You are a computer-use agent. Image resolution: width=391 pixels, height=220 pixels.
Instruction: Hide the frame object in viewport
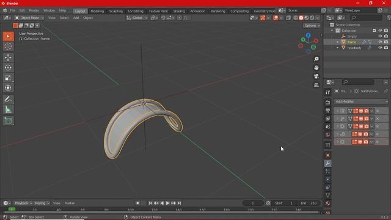point(380,42)
